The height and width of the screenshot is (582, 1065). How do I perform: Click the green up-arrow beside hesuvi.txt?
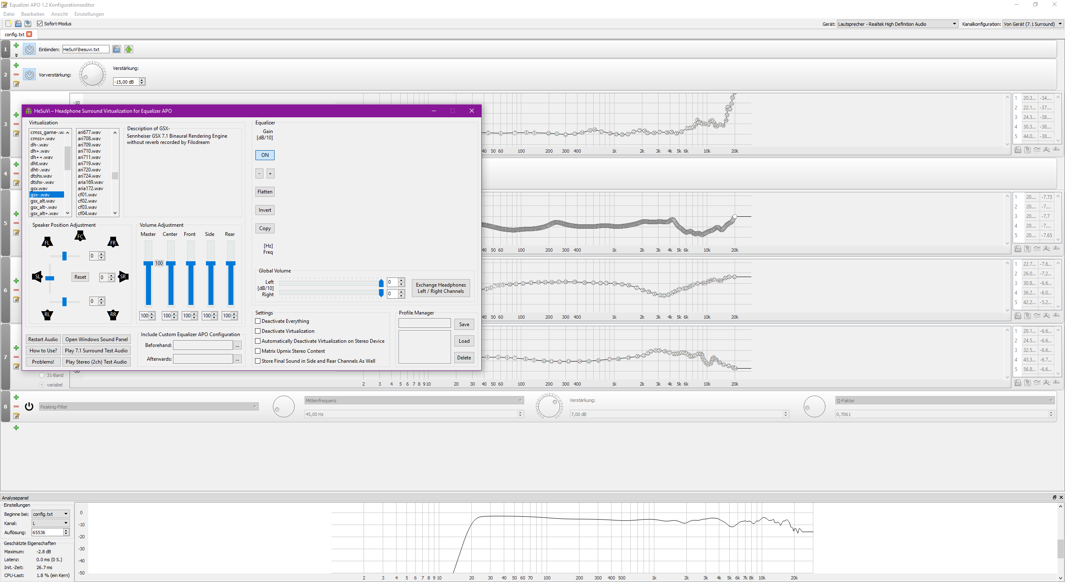tap(129, 50)
